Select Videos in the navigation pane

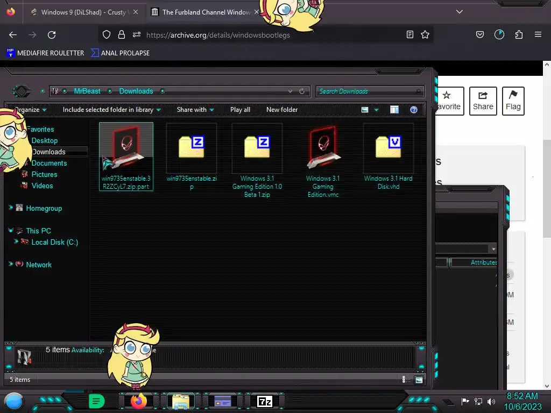pos(42,186)
